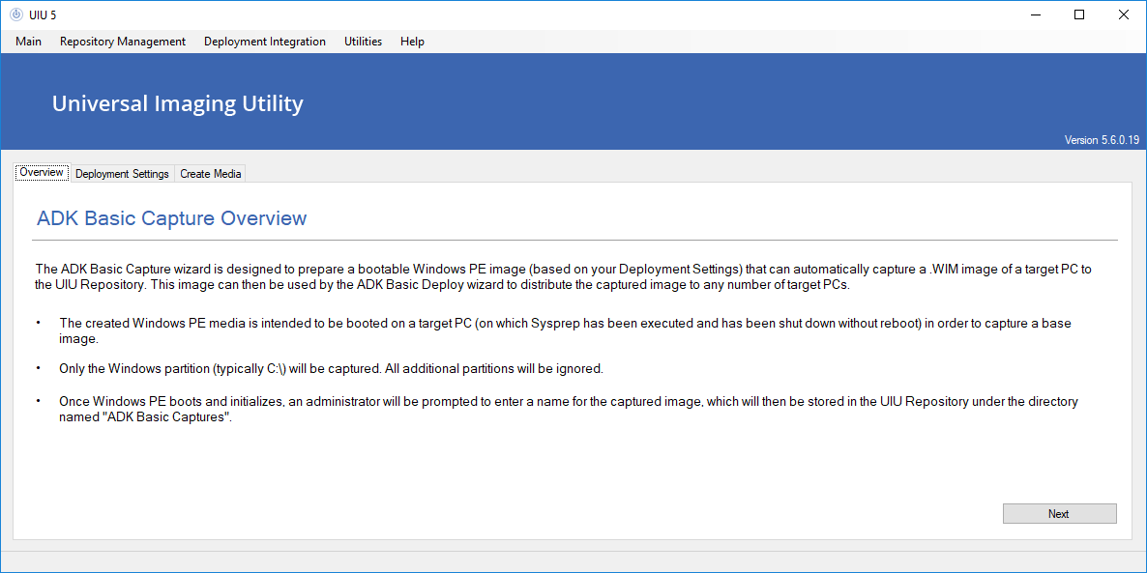Click the Version 5.6.0.19 label
This screenshot has width=1147, height=573.
(x=1102, y=140)
